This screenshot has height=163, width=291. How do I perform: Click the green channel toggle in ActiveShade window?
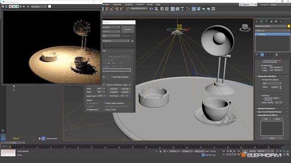pyautogui.click(x=14, y=6)
